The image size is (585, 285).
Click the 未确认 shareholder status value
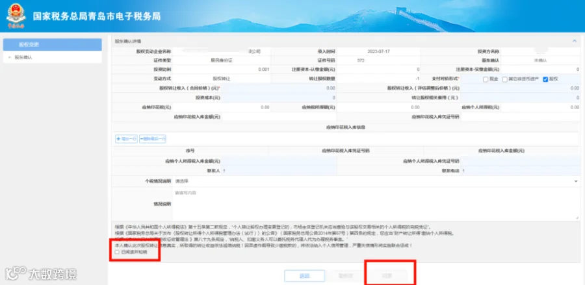540,60
